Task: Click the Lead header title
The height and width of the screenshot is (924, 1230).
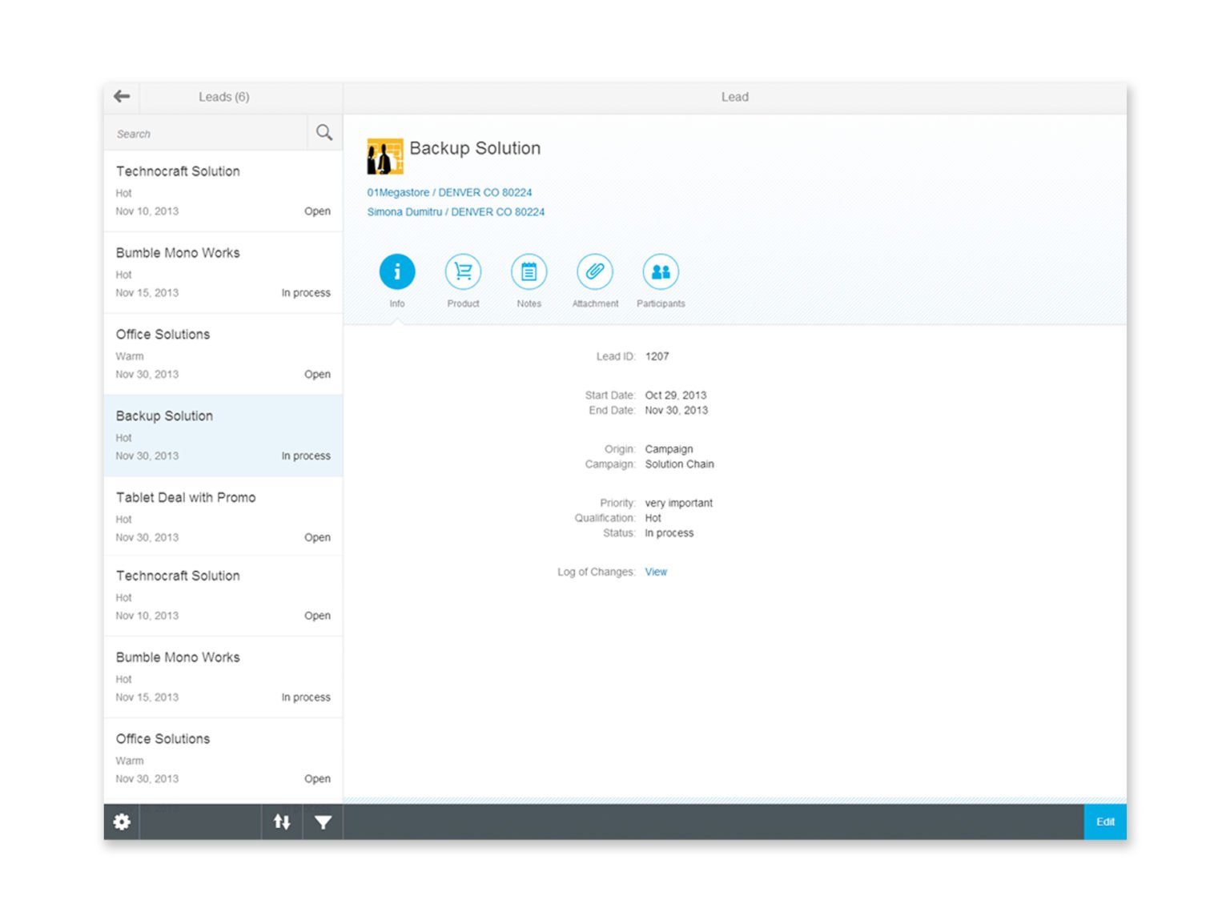Action: pos(734,97)
